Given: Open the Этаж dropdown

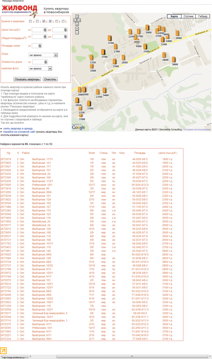Looking at the screenshot, I should pos(43,55).
